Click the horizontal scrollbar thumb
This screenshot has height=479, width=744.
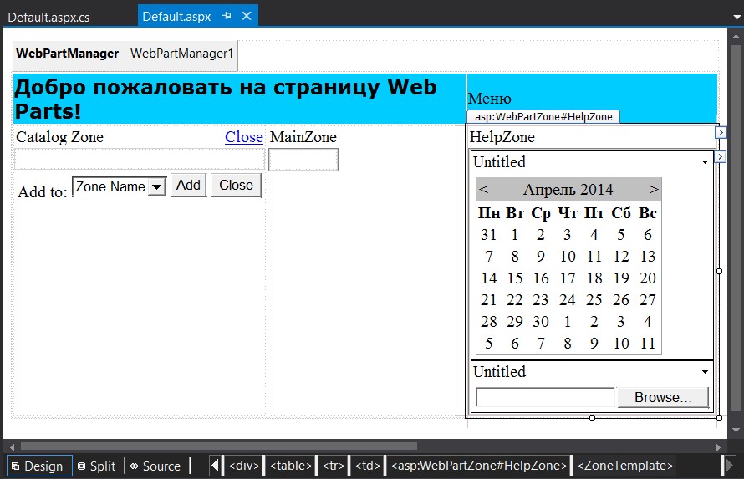click(219, 446)
